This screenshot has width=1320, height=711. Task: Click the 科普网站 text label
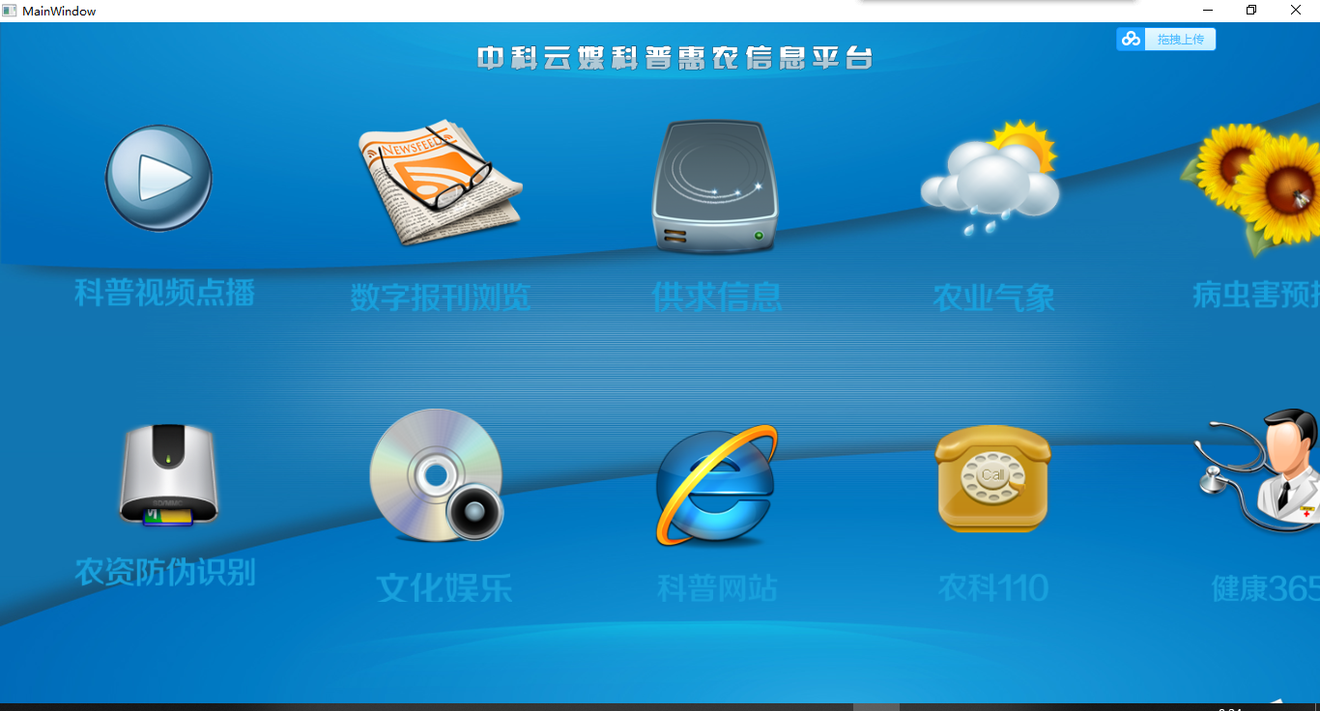pyautogui.click(x=716, y=587)
